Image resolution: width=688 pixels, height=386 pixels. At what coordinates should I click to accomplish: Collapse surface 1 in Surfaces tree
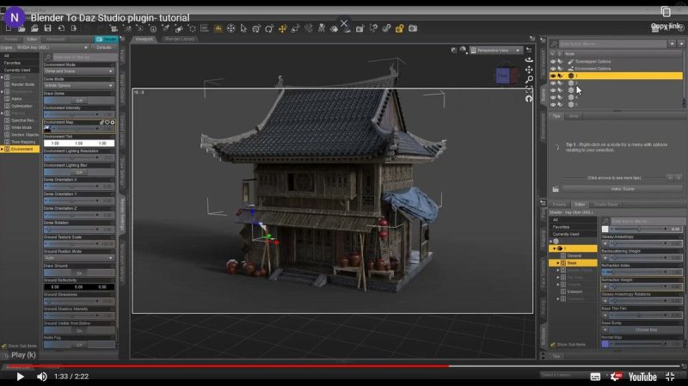click(x=554, y=248)
